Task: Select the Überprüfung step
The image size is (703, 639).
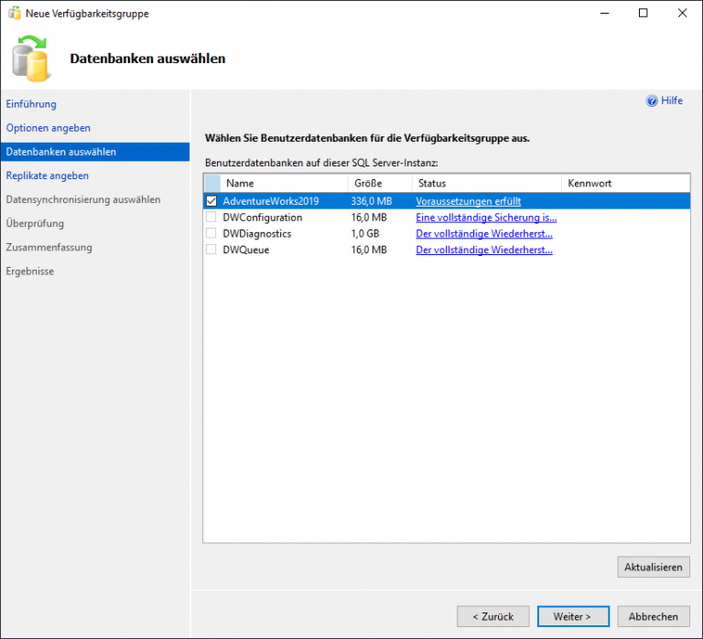Action: 35,223
